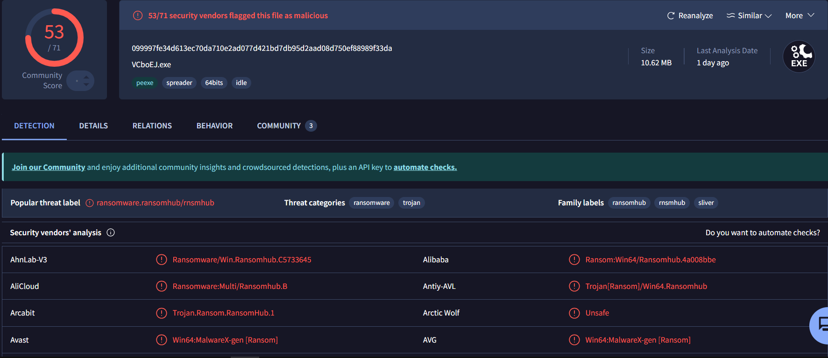Open the info icon beside Security vendors' analysis
The width and height of the screenshot is (828, 358).
tap(111, 232)
